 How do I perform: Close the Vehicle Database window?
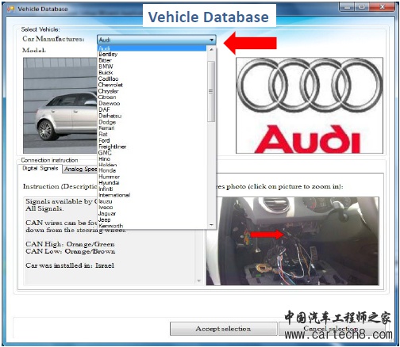[382, 7]
